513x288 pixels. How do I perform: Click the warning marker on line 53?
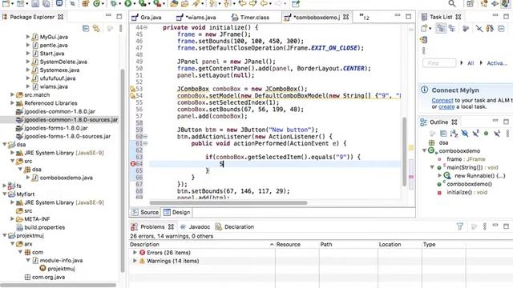[x=132, y=89]
